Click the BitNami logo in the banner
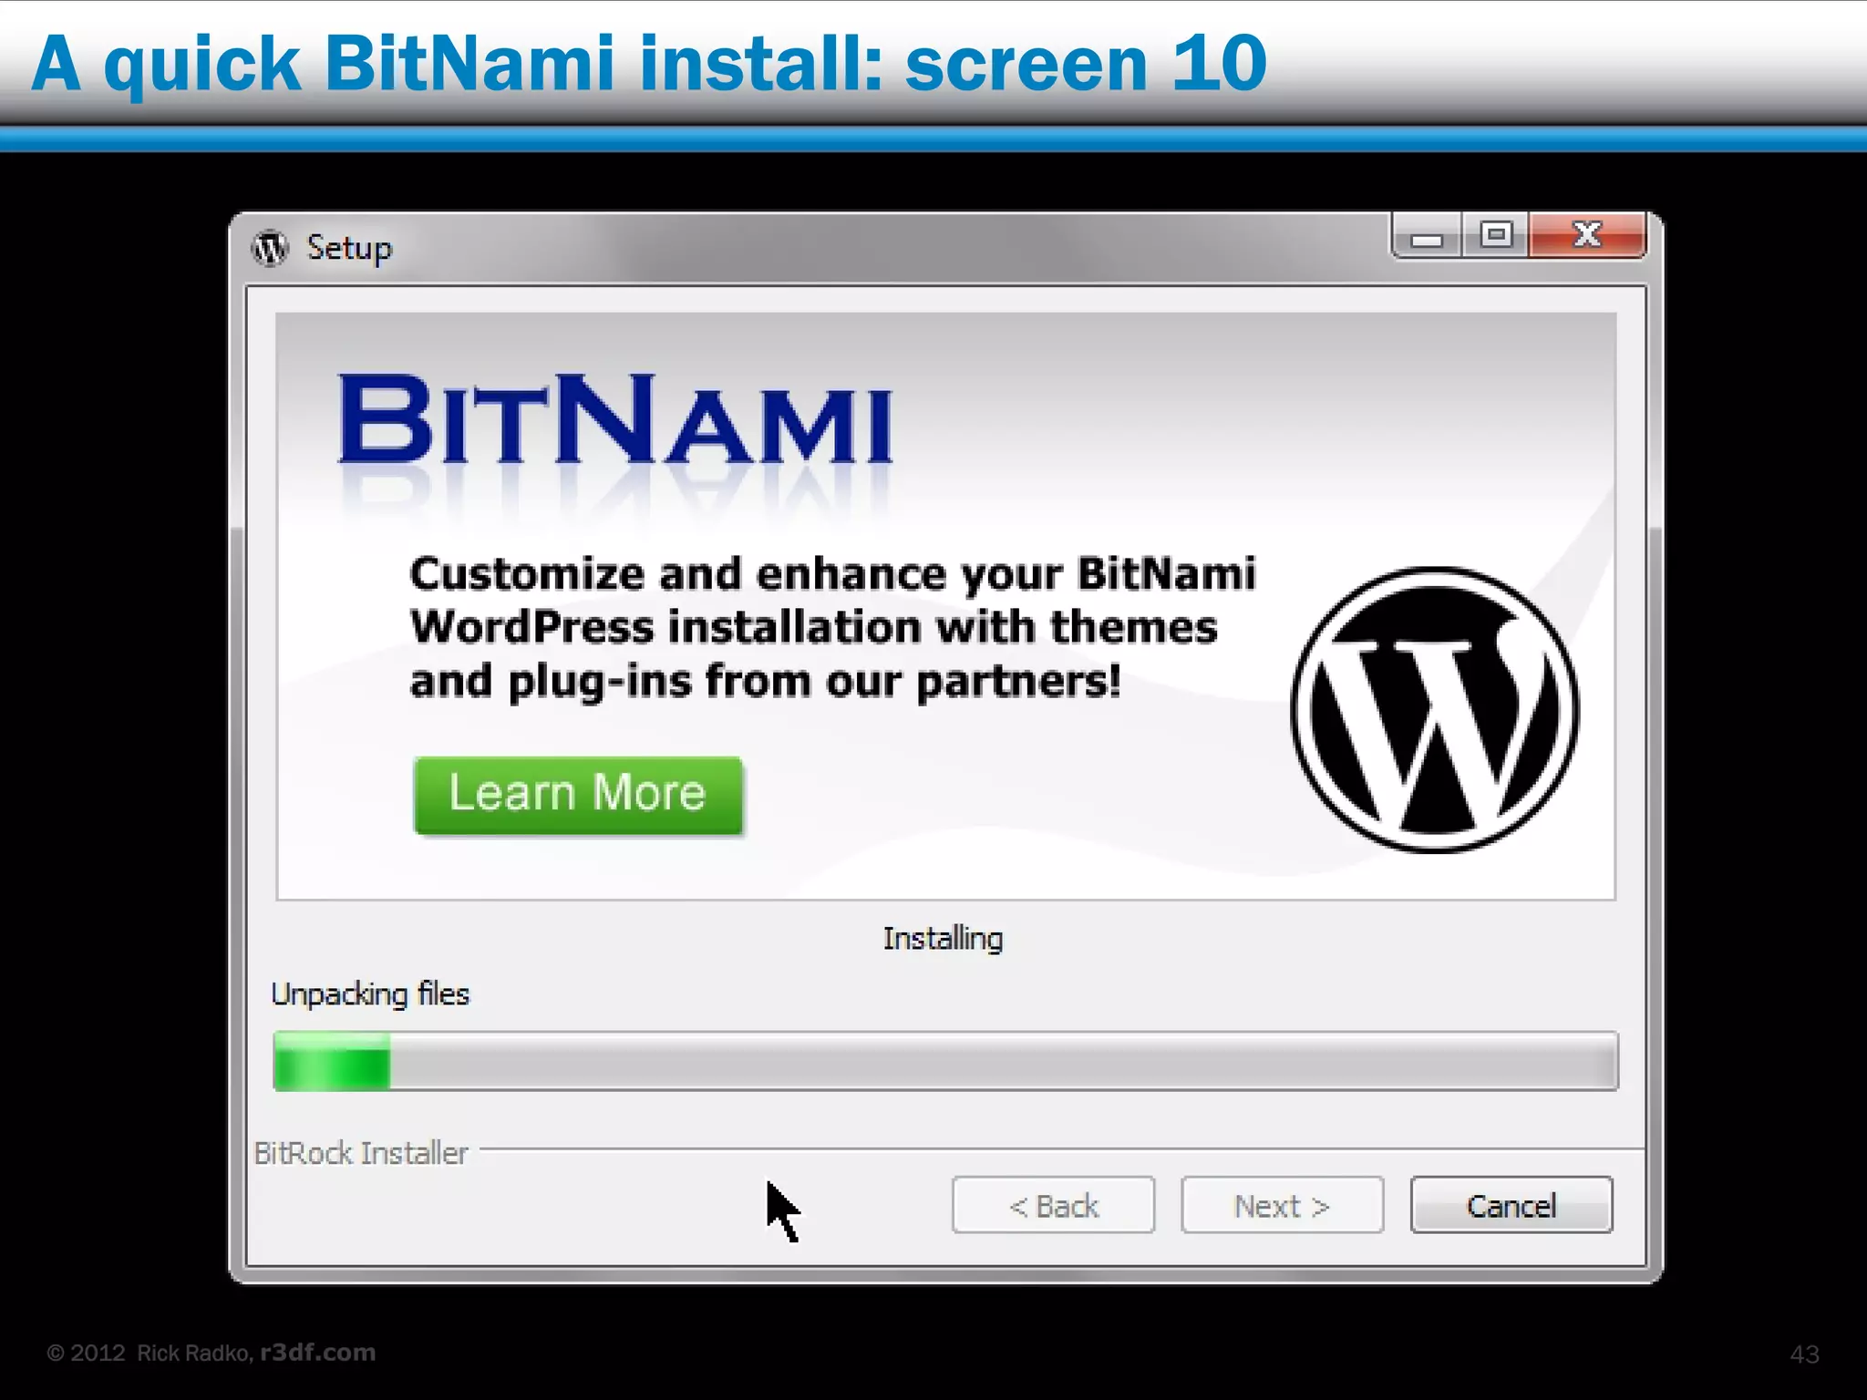 (614, 419)
